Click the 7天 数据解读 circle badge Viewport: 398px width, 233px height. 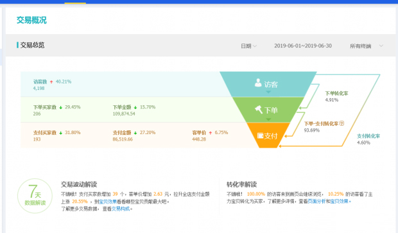tap(35, 196)
